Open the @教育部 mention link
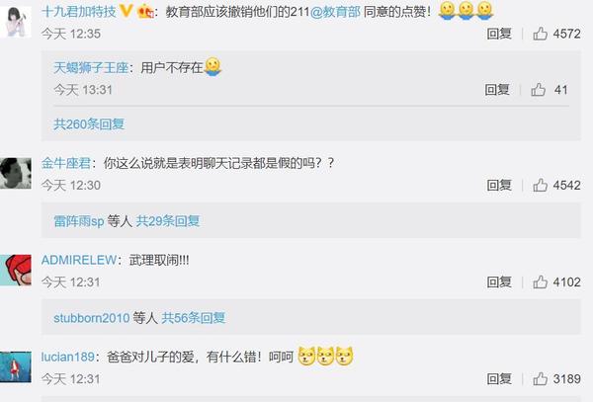593x402 pixels. (x=335, y=12)
